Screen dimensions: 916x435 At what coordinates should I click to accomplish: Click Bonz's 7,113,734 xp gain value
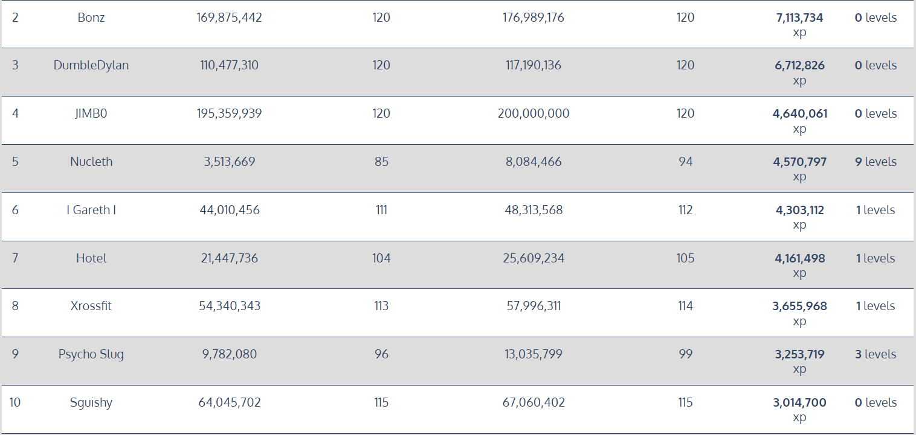(x=799, y=18)
